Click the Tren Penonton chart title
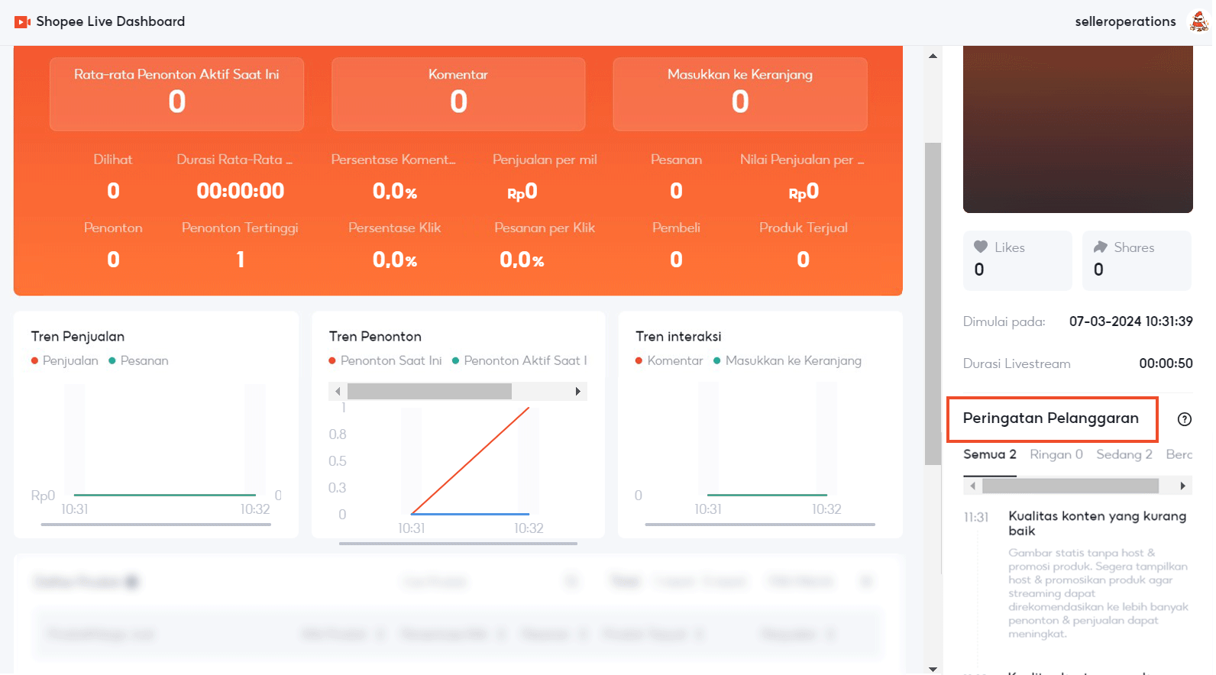 click(375, 336)
